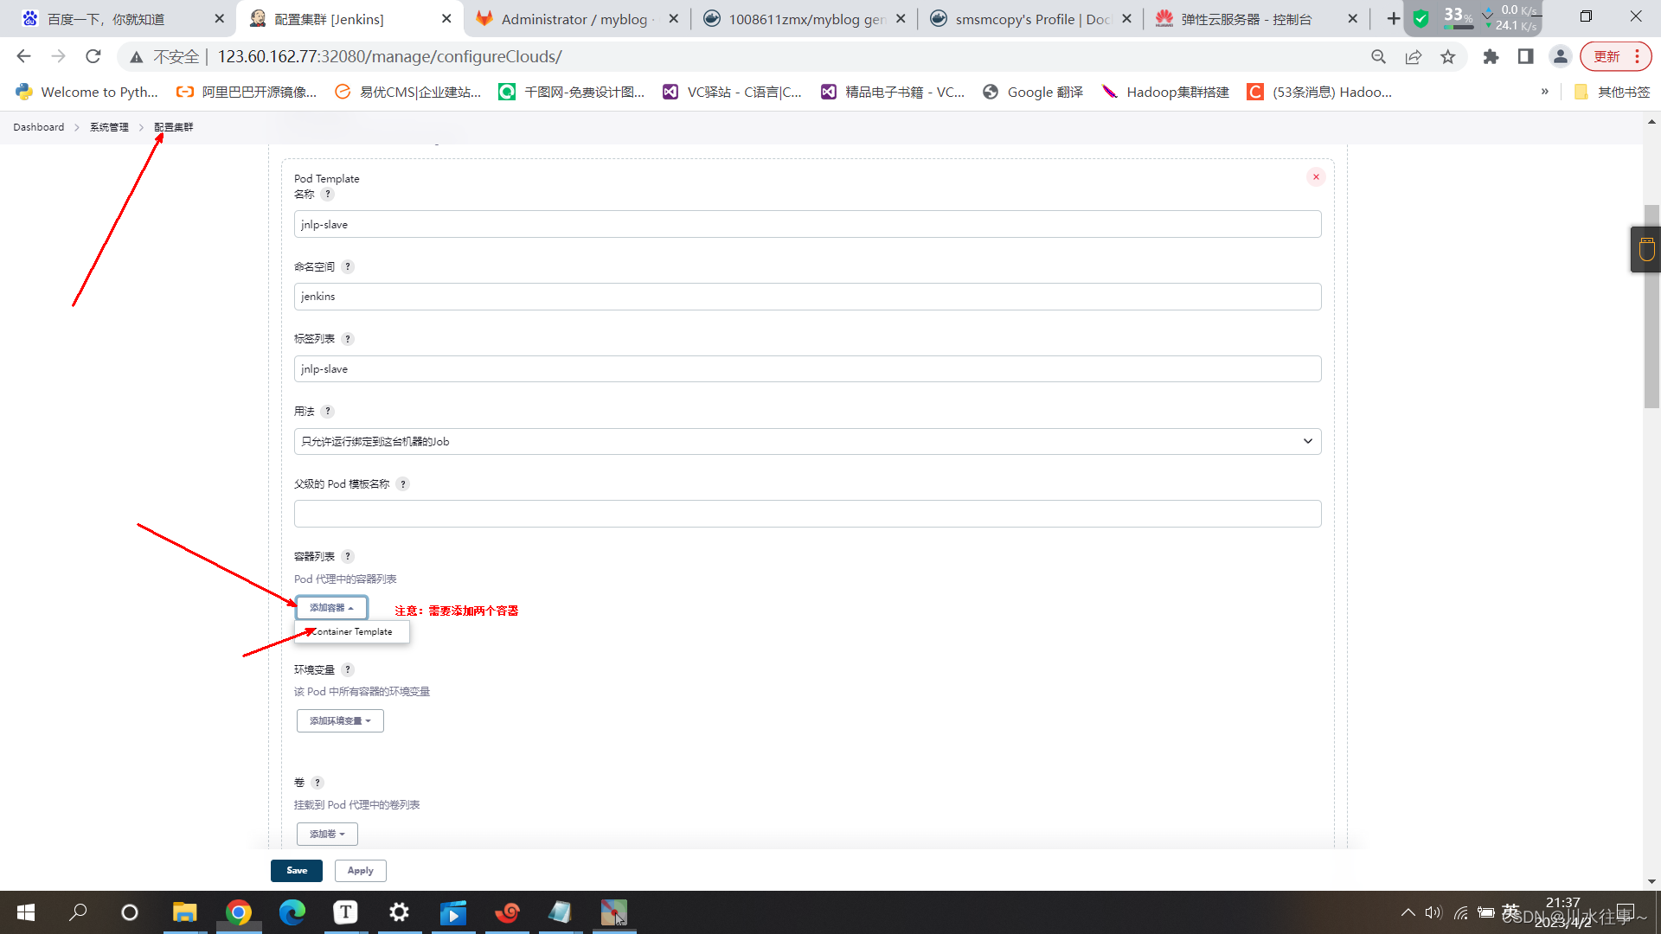
Task: Click the browser reload icon
Action: tap(93, 56)
